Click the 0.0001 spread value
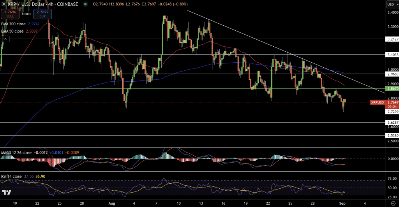This screenshot has height=207, width=399. click(26, 14)
